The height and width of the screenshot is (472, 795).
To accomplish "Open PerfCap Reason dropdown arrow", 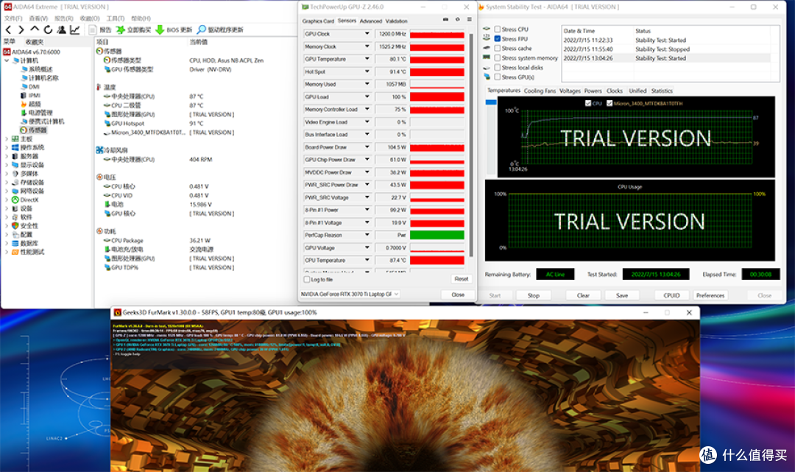I will [367, 235].
